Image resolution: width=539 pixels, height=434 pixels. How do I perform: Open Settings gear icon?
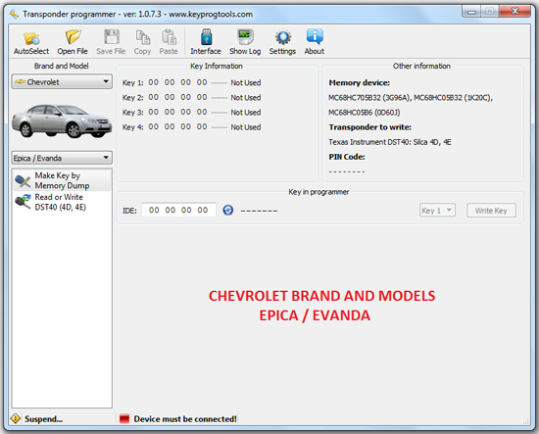tap(283, 38)
